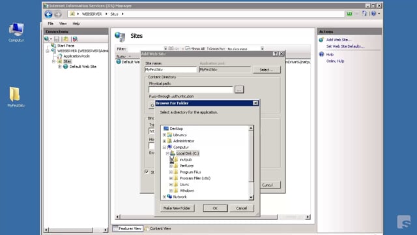Screen dimensions: 417x235
Task: Toggle the Start Web site immediately checkbox
Action: pos(147,172)
